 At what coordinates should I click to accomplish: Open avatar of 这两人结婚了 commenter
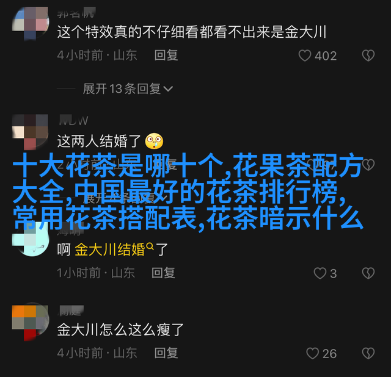tap(31, 132)
